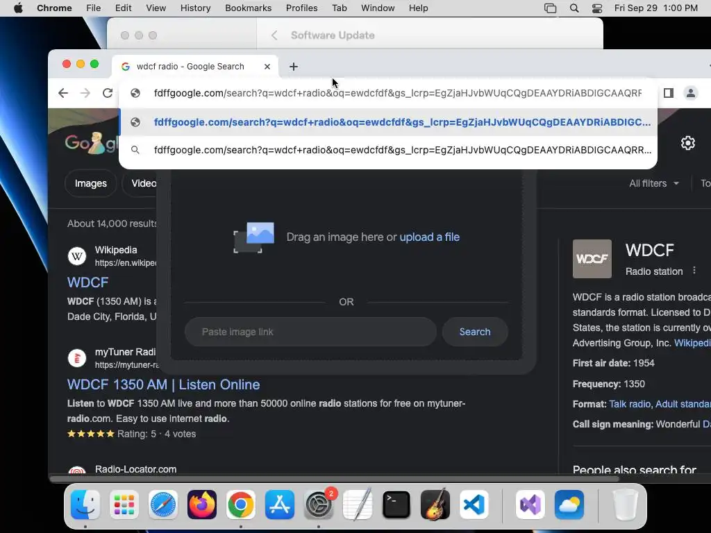Click the forward navigation arrow
This screenshot has width=711, height=533.
[85, 93]
